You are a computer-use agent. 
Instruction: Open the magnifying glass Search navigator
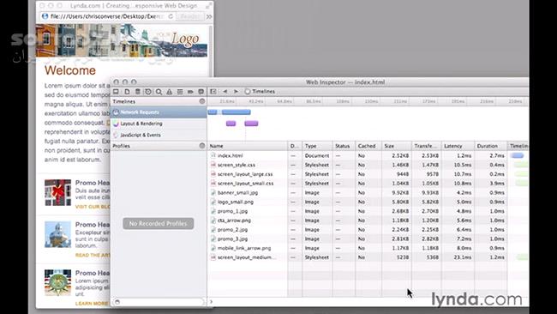[159, 92]
